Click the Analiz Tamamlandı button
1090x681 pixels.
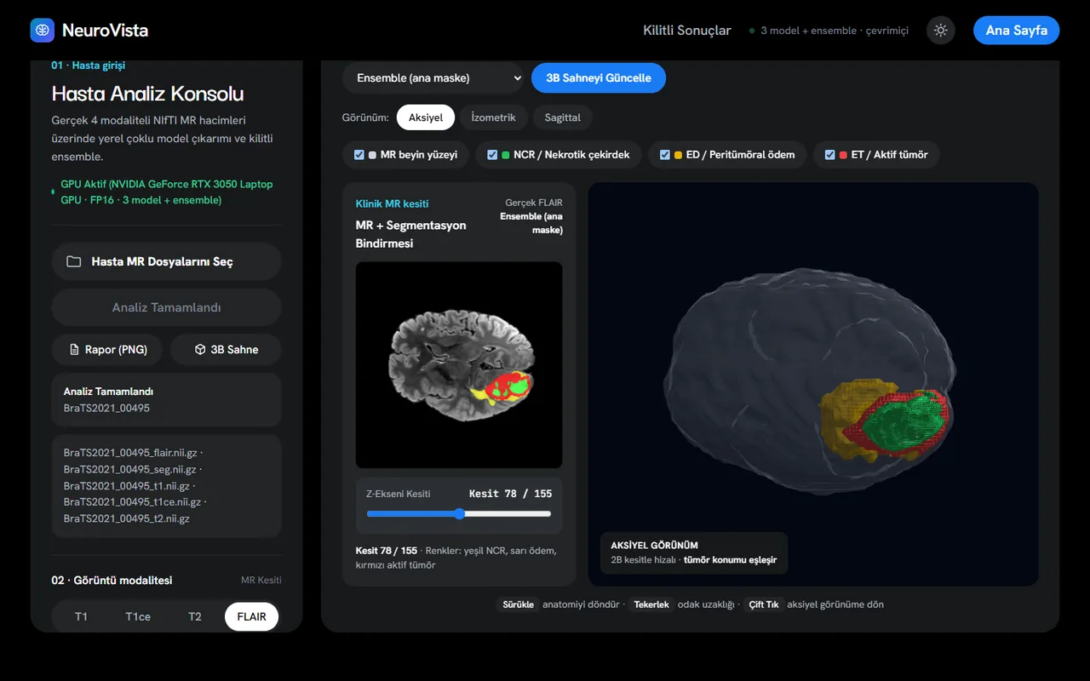(166, 307)
